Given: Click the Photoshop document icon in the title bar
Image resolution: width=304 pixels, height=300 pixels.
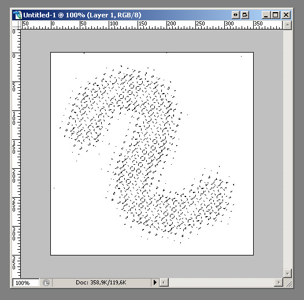Looking at the screenshot, I should pyautogui.click(x=18, y=15).
